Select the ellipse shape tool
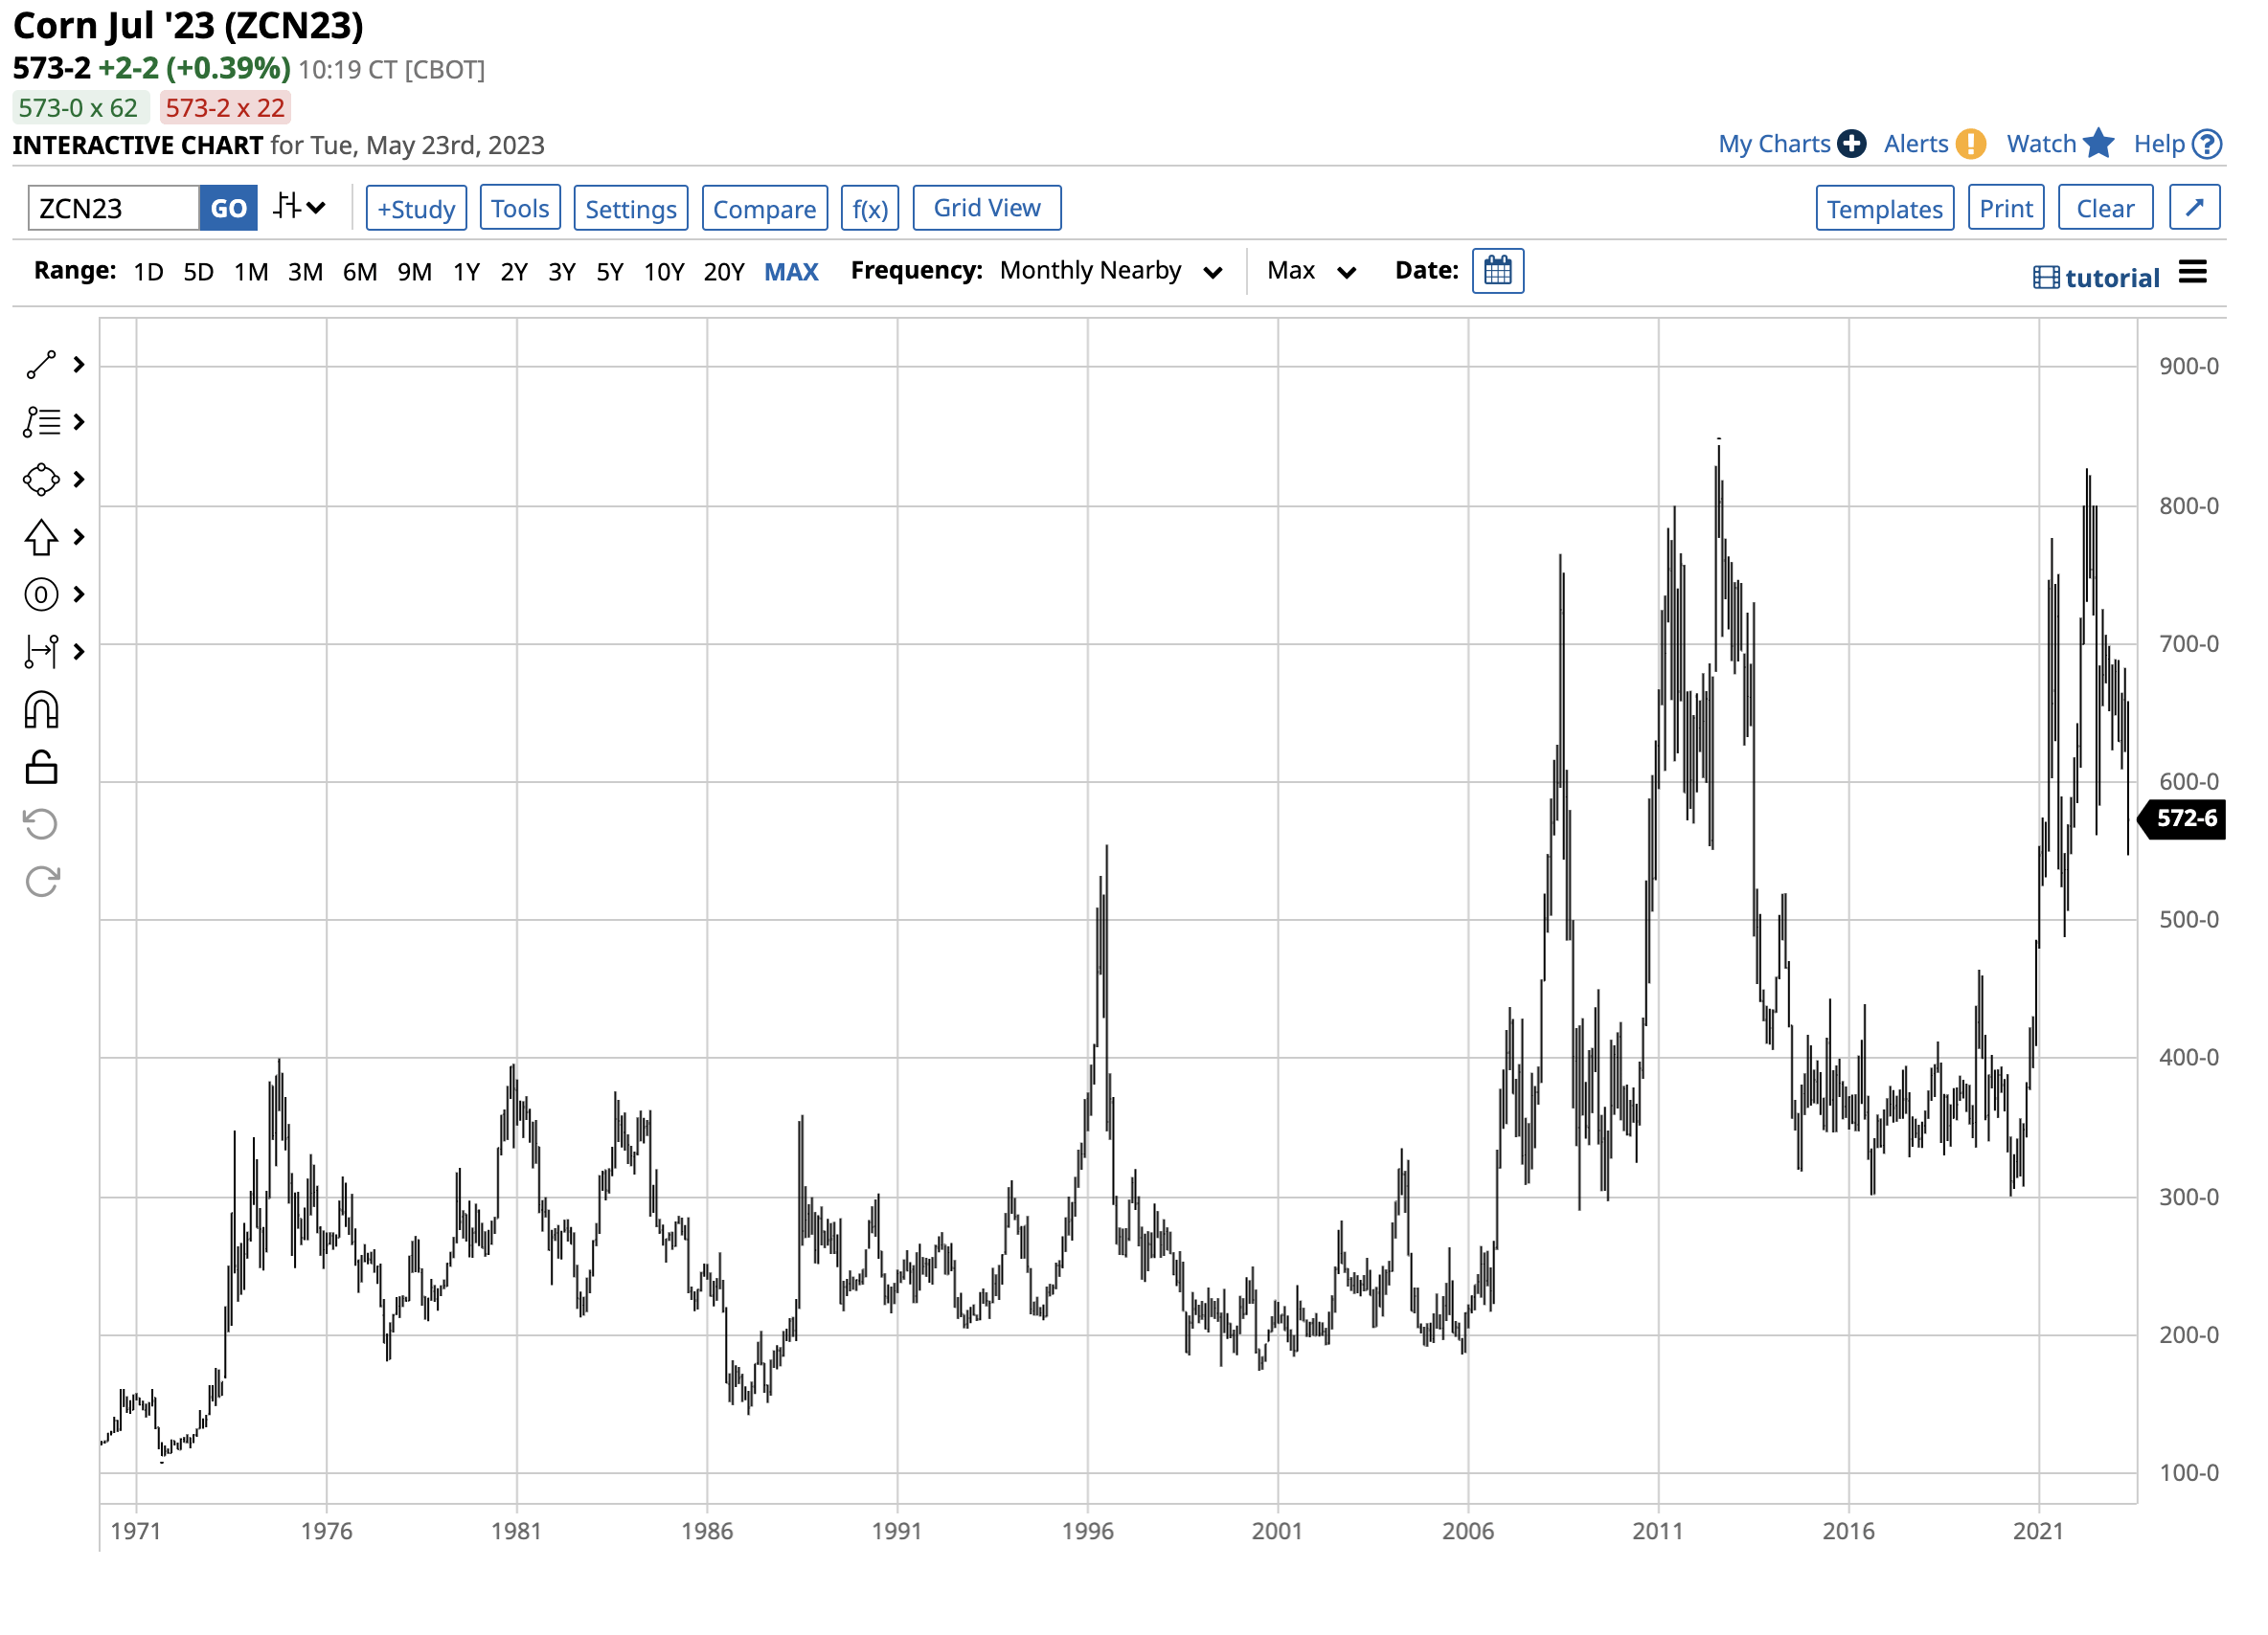The width and height of the screenshot is (2268, 1635). 40,480
